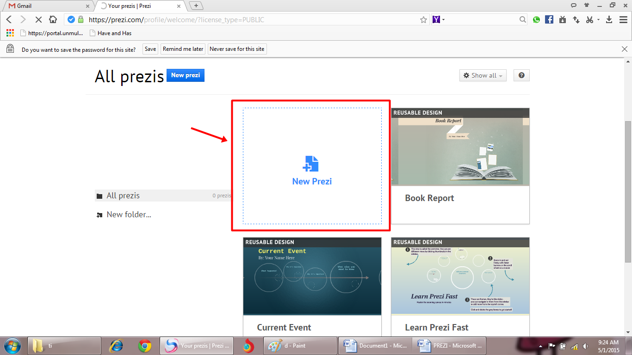632x355 pixels.
Task: Open the ti folder in taskbar
Action: pyautogui.click(x=64, y=345)
